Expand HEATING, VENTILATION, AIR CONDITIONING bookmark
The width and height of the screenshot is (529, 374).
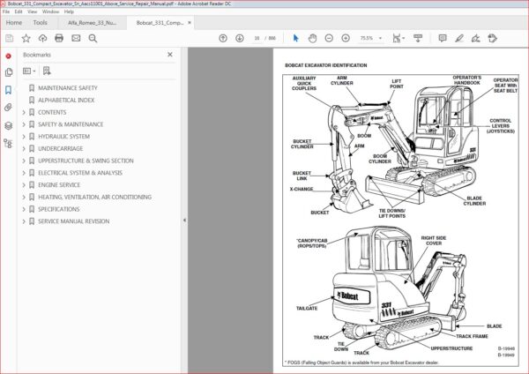coord(24,197)
